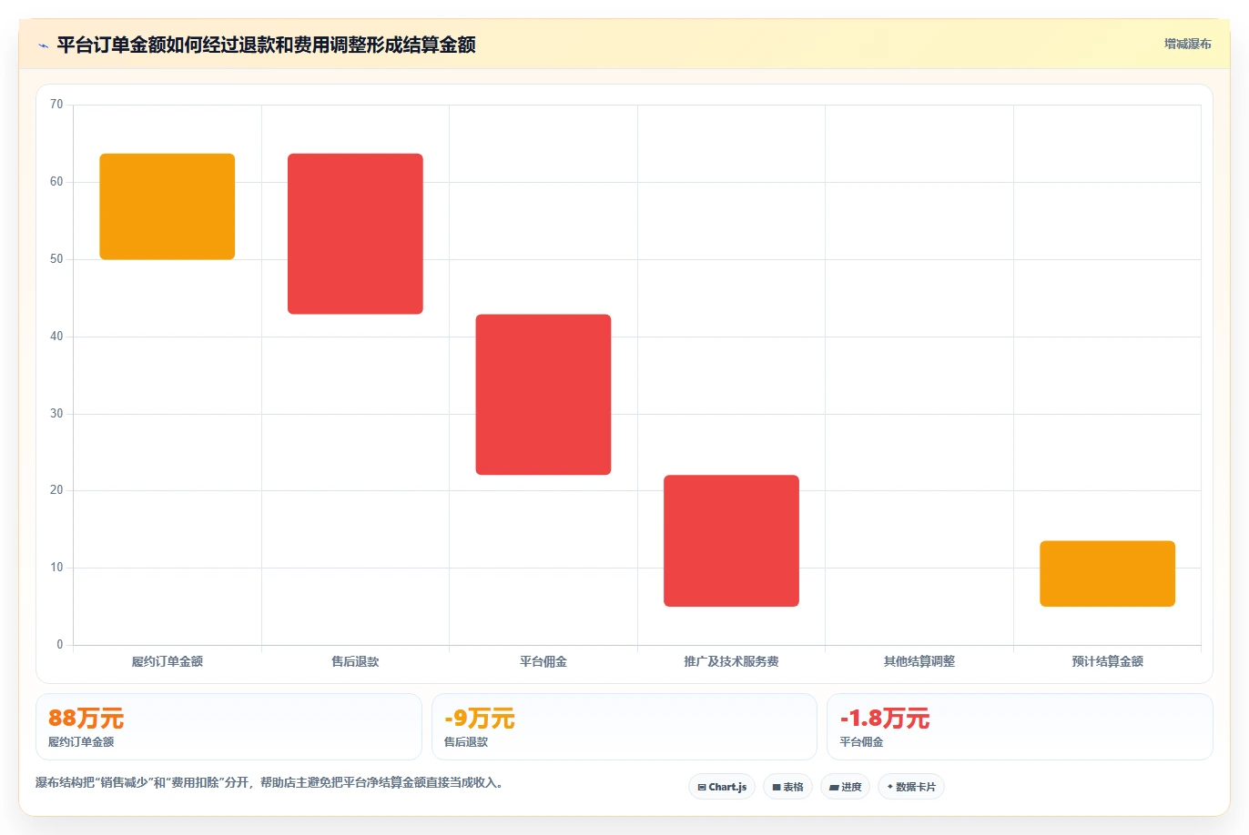Click the orange 履约订单金额 bar
1249x835 pixels.
(168, 206)
